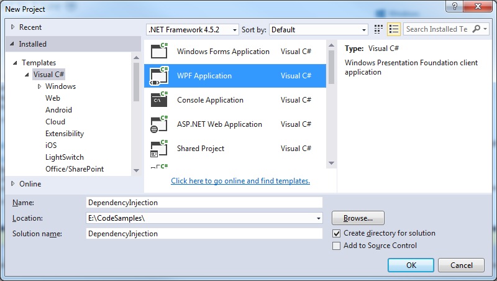The width and height of the screenshot is (497, 281).
Task: Toggle Create directory for solution checkbox
Action: [x=336, y=233]
